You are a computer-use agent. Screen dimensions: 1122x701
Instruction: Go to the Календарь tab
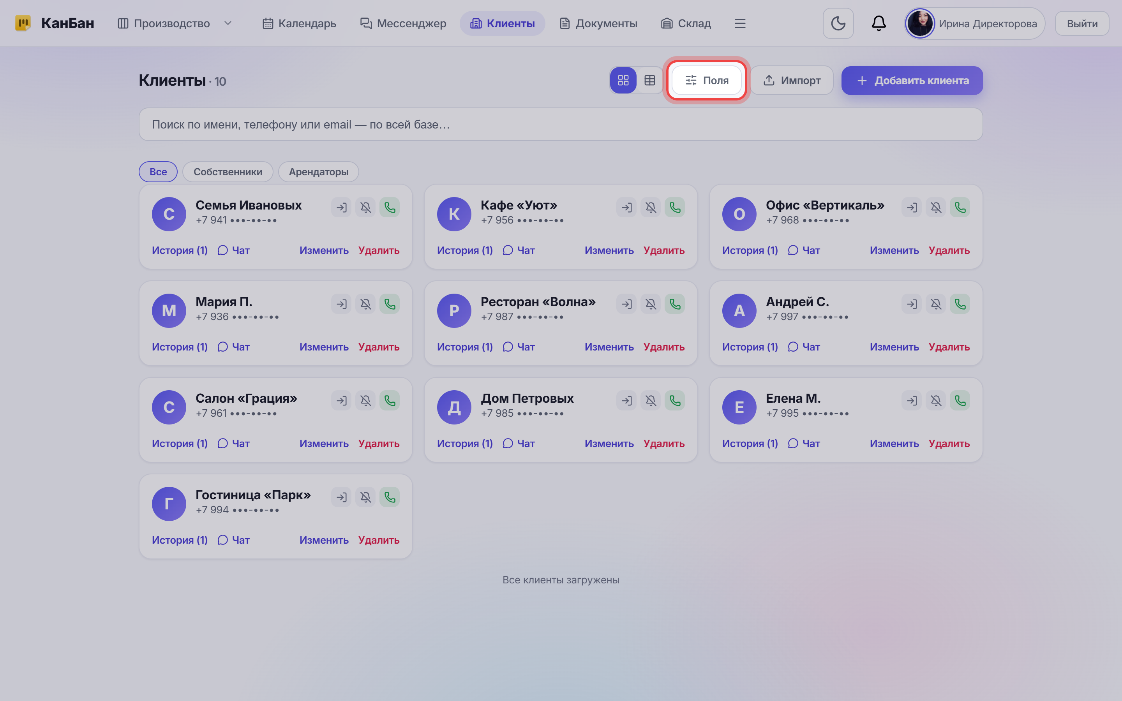pos(299,23)
